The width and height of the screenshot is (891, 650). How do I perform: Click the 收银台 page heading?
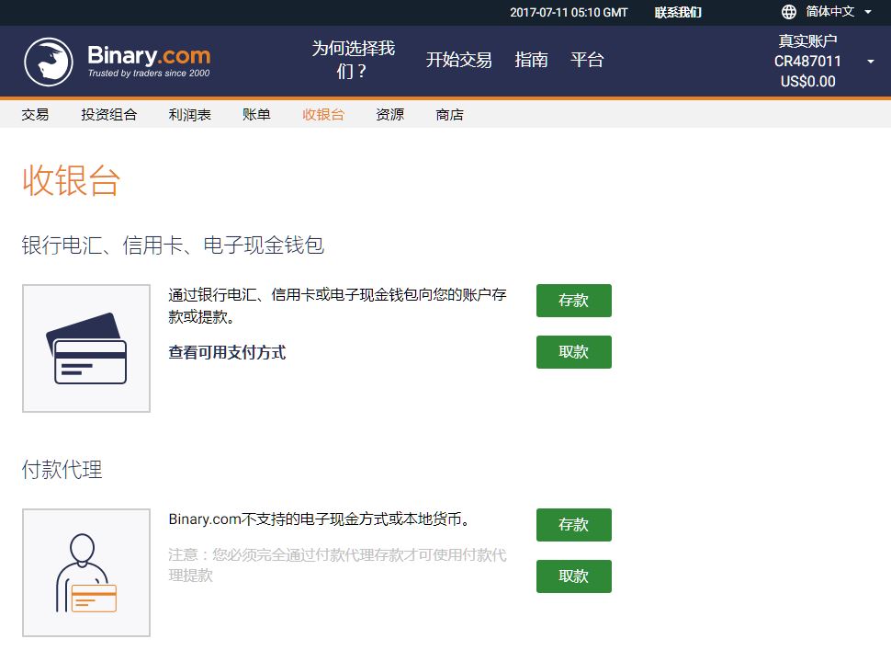coord(71,181)
